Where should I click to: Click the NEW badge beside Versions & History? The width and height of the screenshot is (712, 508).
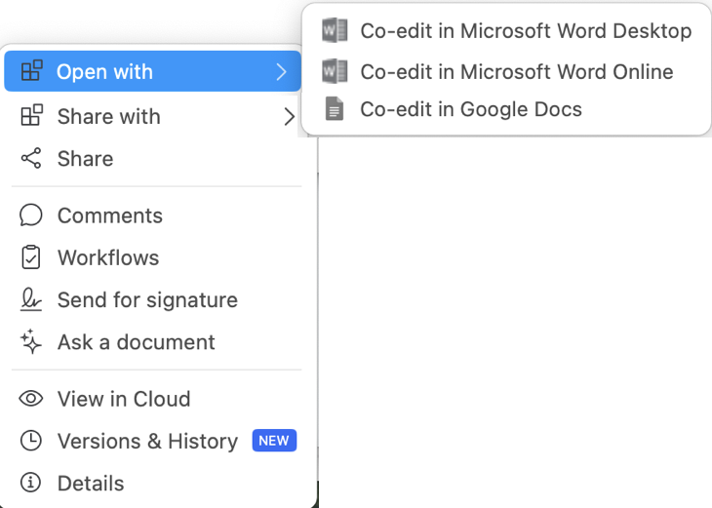pyautogui.click(x=274, y=441)
